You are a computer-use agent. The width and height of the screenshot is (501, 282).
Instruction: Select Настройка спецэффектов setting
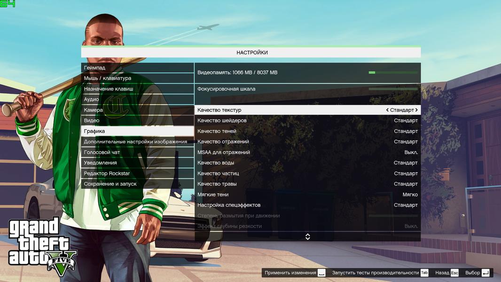coord(307,205)
